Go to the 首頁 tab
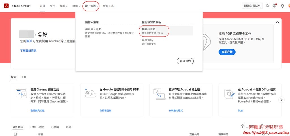The width and height of the screenshot is (290, 136). tap(42, 6)
